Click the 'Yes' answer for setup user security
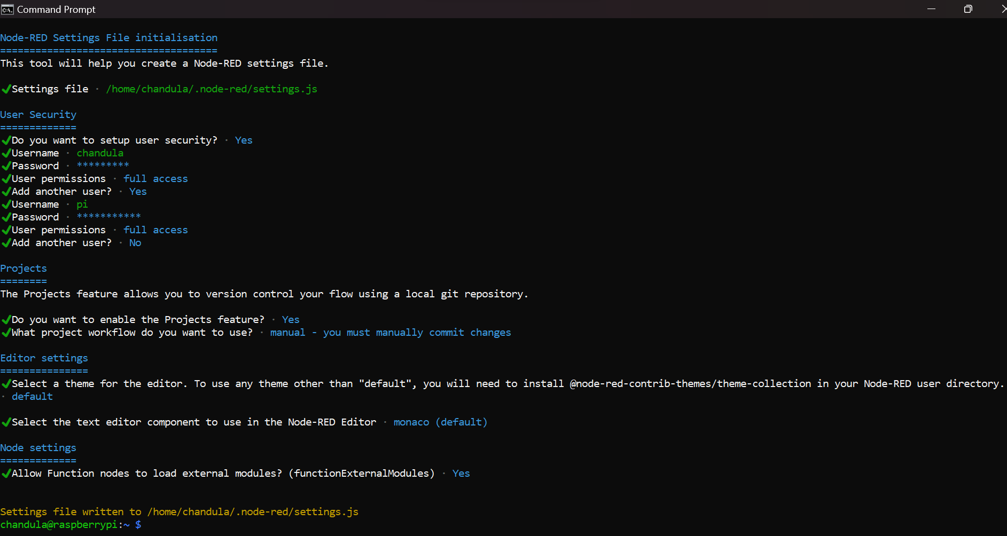The image size is (1007, 536). (x=244, y=140)
